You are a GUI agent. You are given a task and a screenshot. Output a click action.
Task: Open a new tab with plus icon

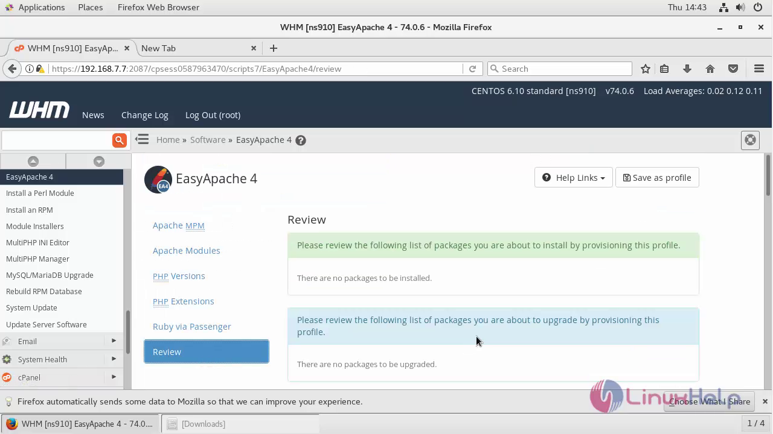pyautogui.click(x=274, y=48)
